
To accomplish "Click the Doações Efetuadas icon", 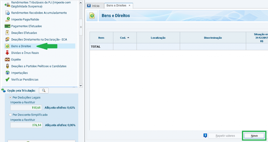I will click(x=7, y=33).
